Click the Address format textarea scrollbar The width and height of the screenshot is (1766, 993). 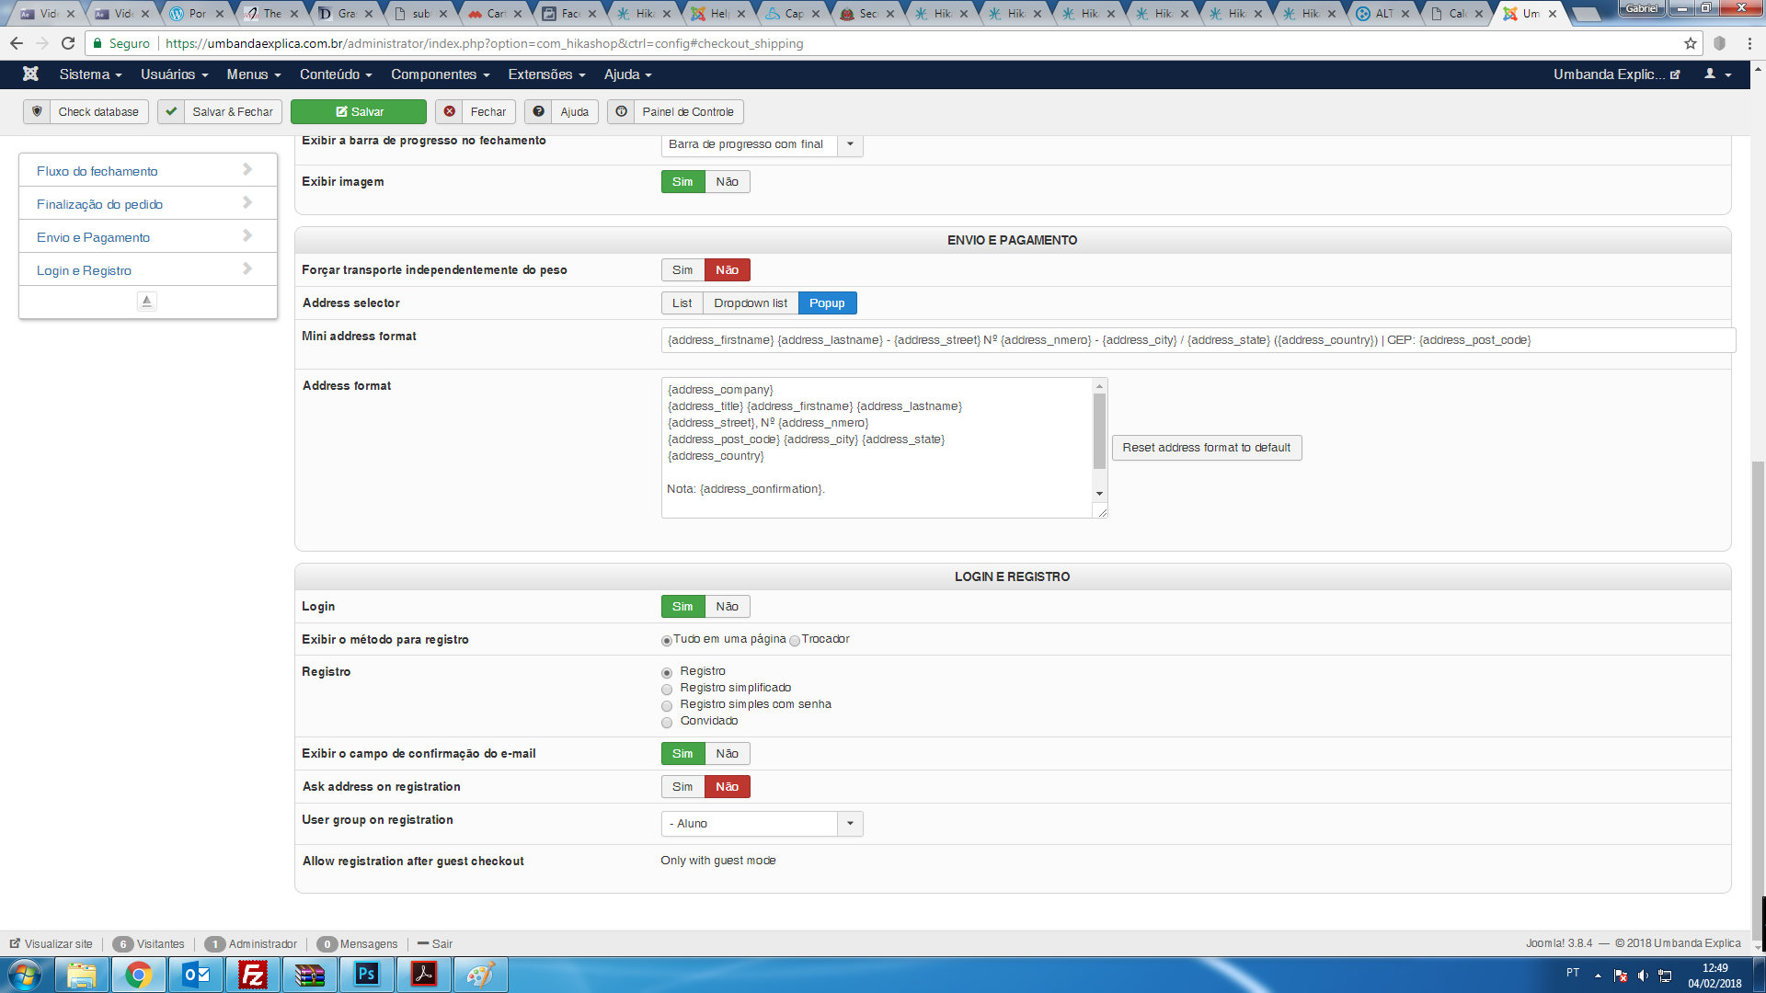point(1099,432)
